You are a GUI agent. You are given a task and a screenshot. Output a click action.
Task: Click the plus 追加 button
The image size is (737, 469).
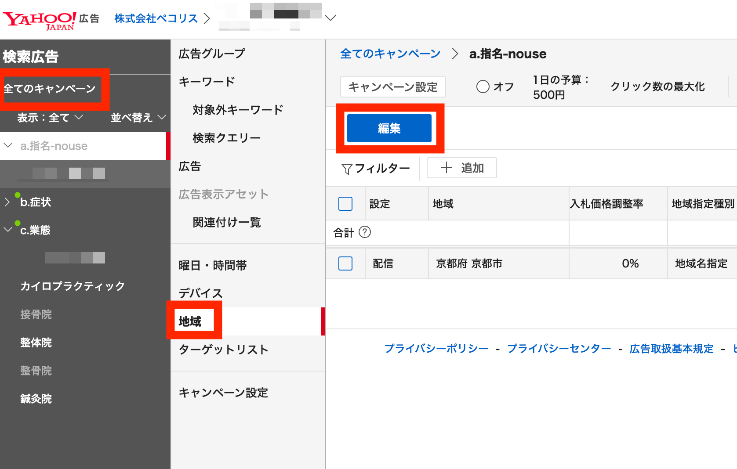tap(461, 168)
